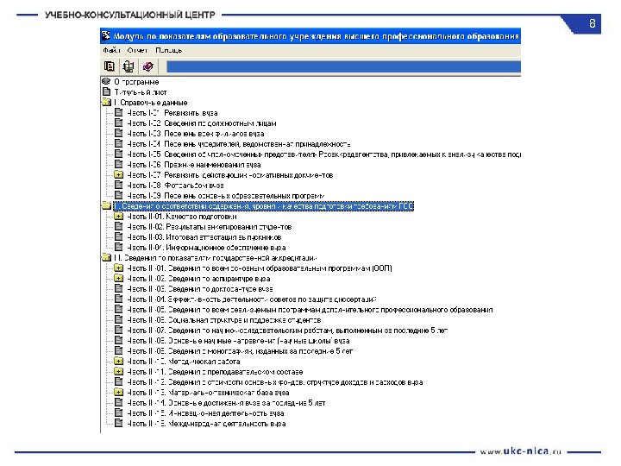
Task: Click the application icon in the title bar
Action: [106, 36]
